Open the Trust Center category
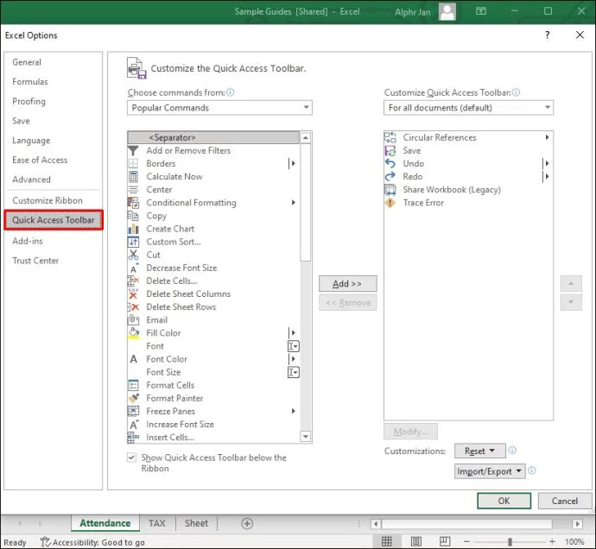This screenshot has width=596, height=549. (35, 261)
